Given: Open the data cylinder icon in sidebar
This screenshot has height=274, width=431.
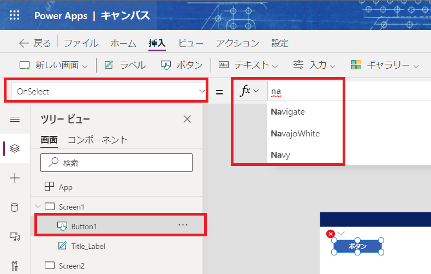Looking at the screenshot, I should pyautogui.click(x=15, y=207).
